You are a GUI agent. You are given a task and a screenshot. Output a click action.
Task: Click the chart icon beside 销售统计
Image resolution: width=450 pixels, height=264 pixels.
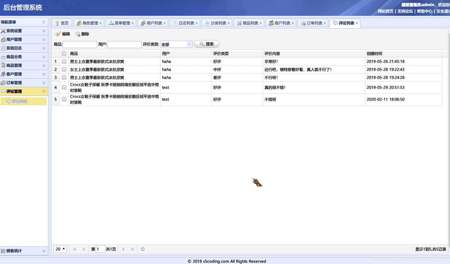click(x=3, y=251)
